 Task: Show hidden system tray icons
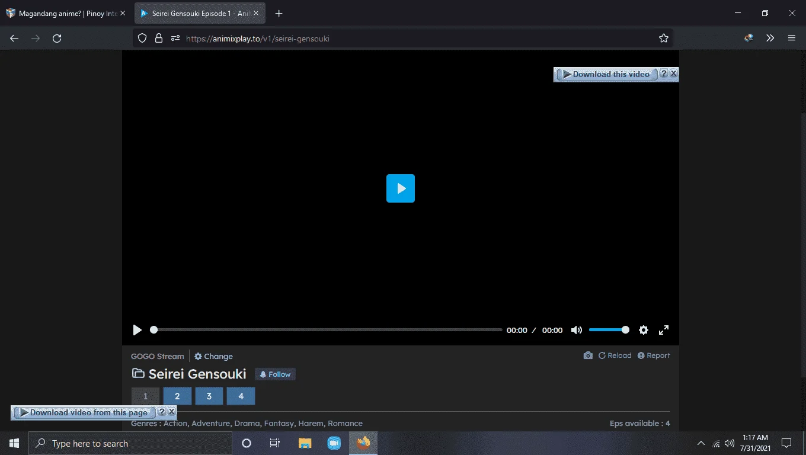pos(701,443)
